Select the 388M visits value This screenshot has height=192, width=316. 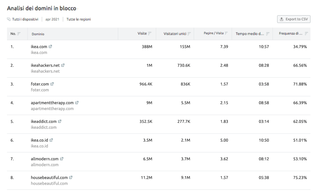click(x=147, y=47)
